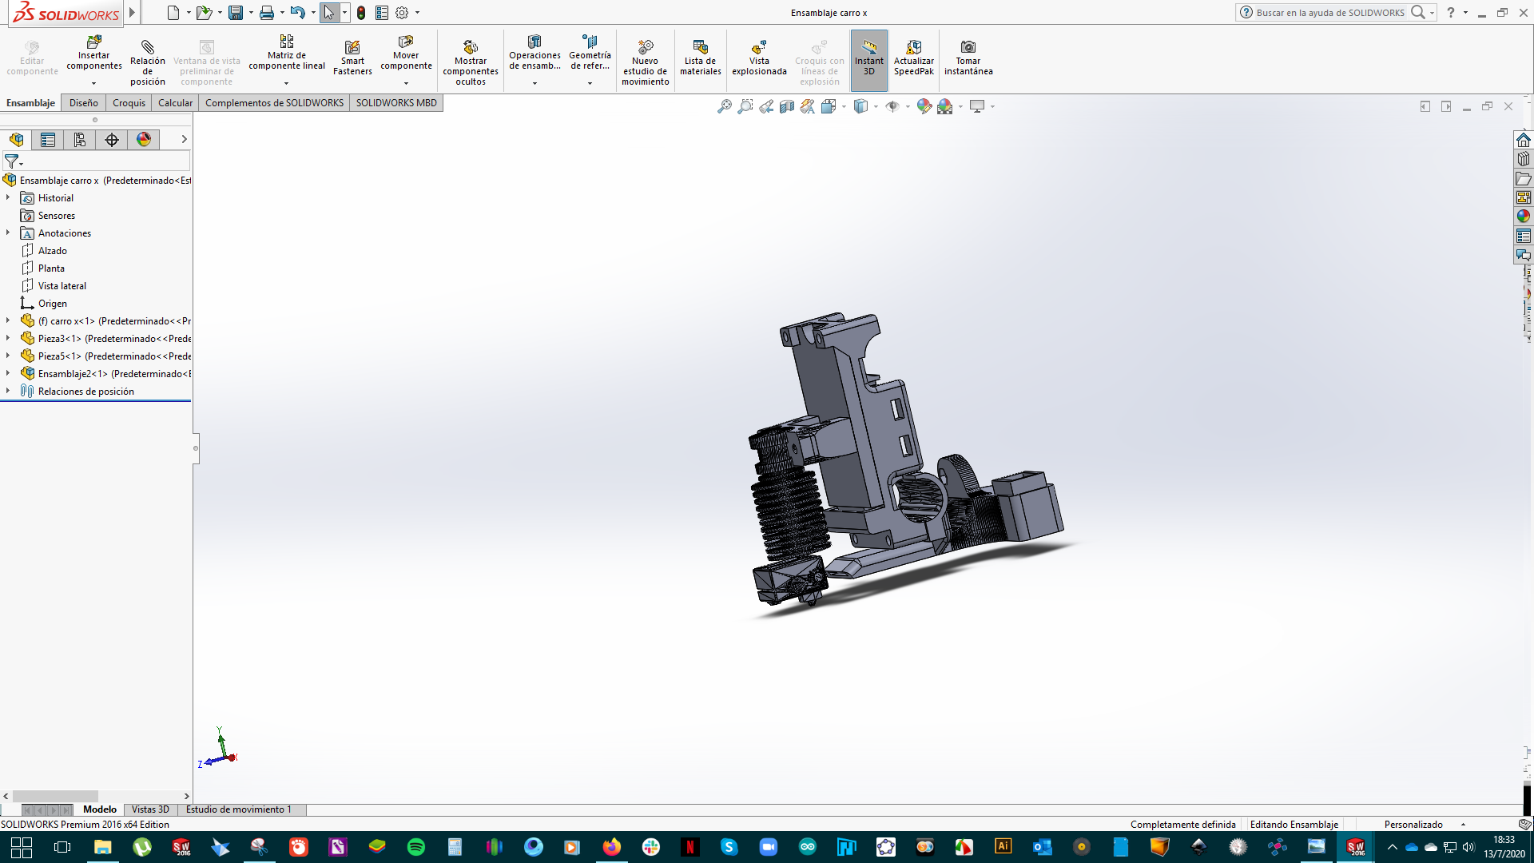The image size is (1534, 863).
Task: Open Estudio de movimiento 1 tab
Action: pos(238,809)
